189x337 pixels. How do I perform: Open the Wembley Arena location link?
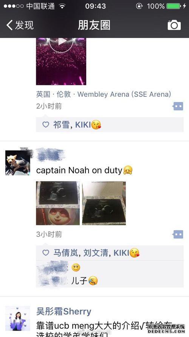pyautogui.click(x=104, y=94)
